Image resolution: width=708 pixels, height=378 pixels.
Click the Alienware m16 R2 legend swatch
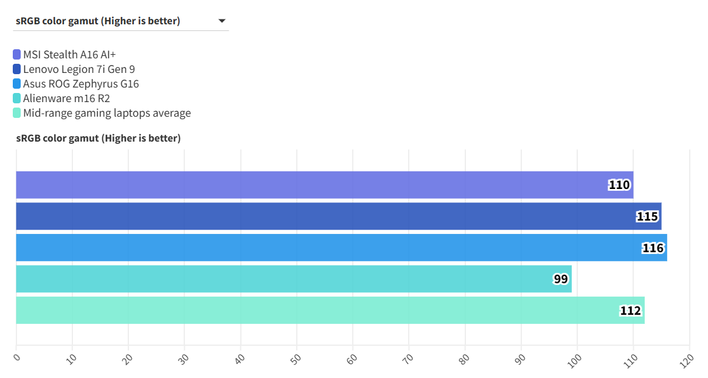tap(16, 98)
